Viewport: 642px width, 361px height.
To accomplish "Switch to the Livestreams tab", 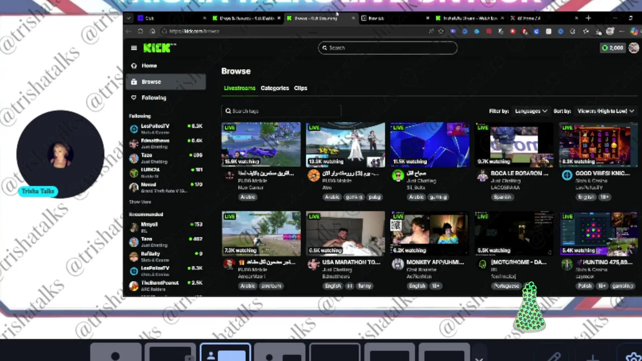I will tap(239, 88).
